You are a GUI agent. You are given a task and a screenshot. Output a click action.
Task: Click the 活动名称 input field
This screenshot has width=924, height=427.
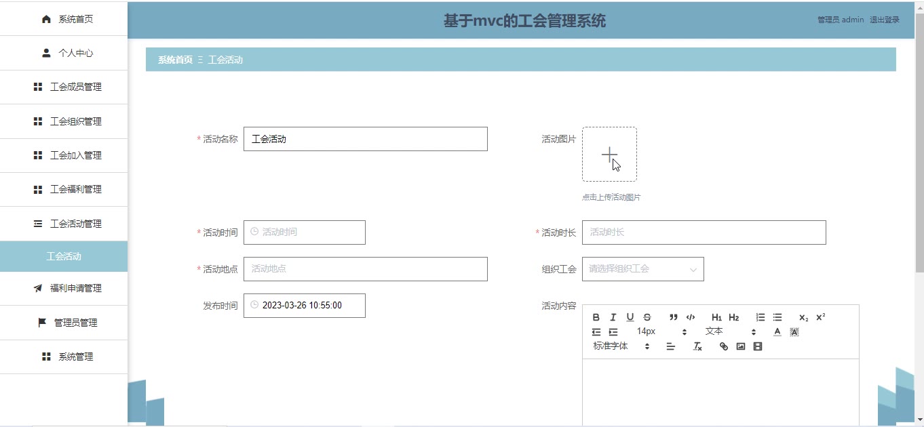365,139
